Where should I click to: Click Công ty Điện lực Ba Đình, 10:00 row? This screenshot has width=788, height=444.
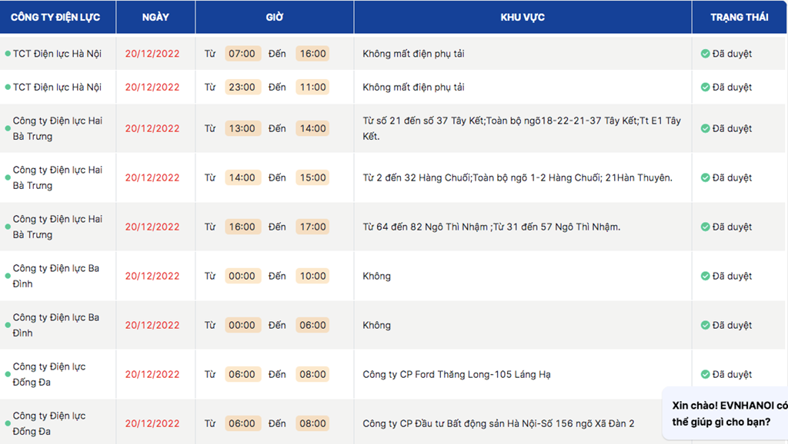point(55,276)
